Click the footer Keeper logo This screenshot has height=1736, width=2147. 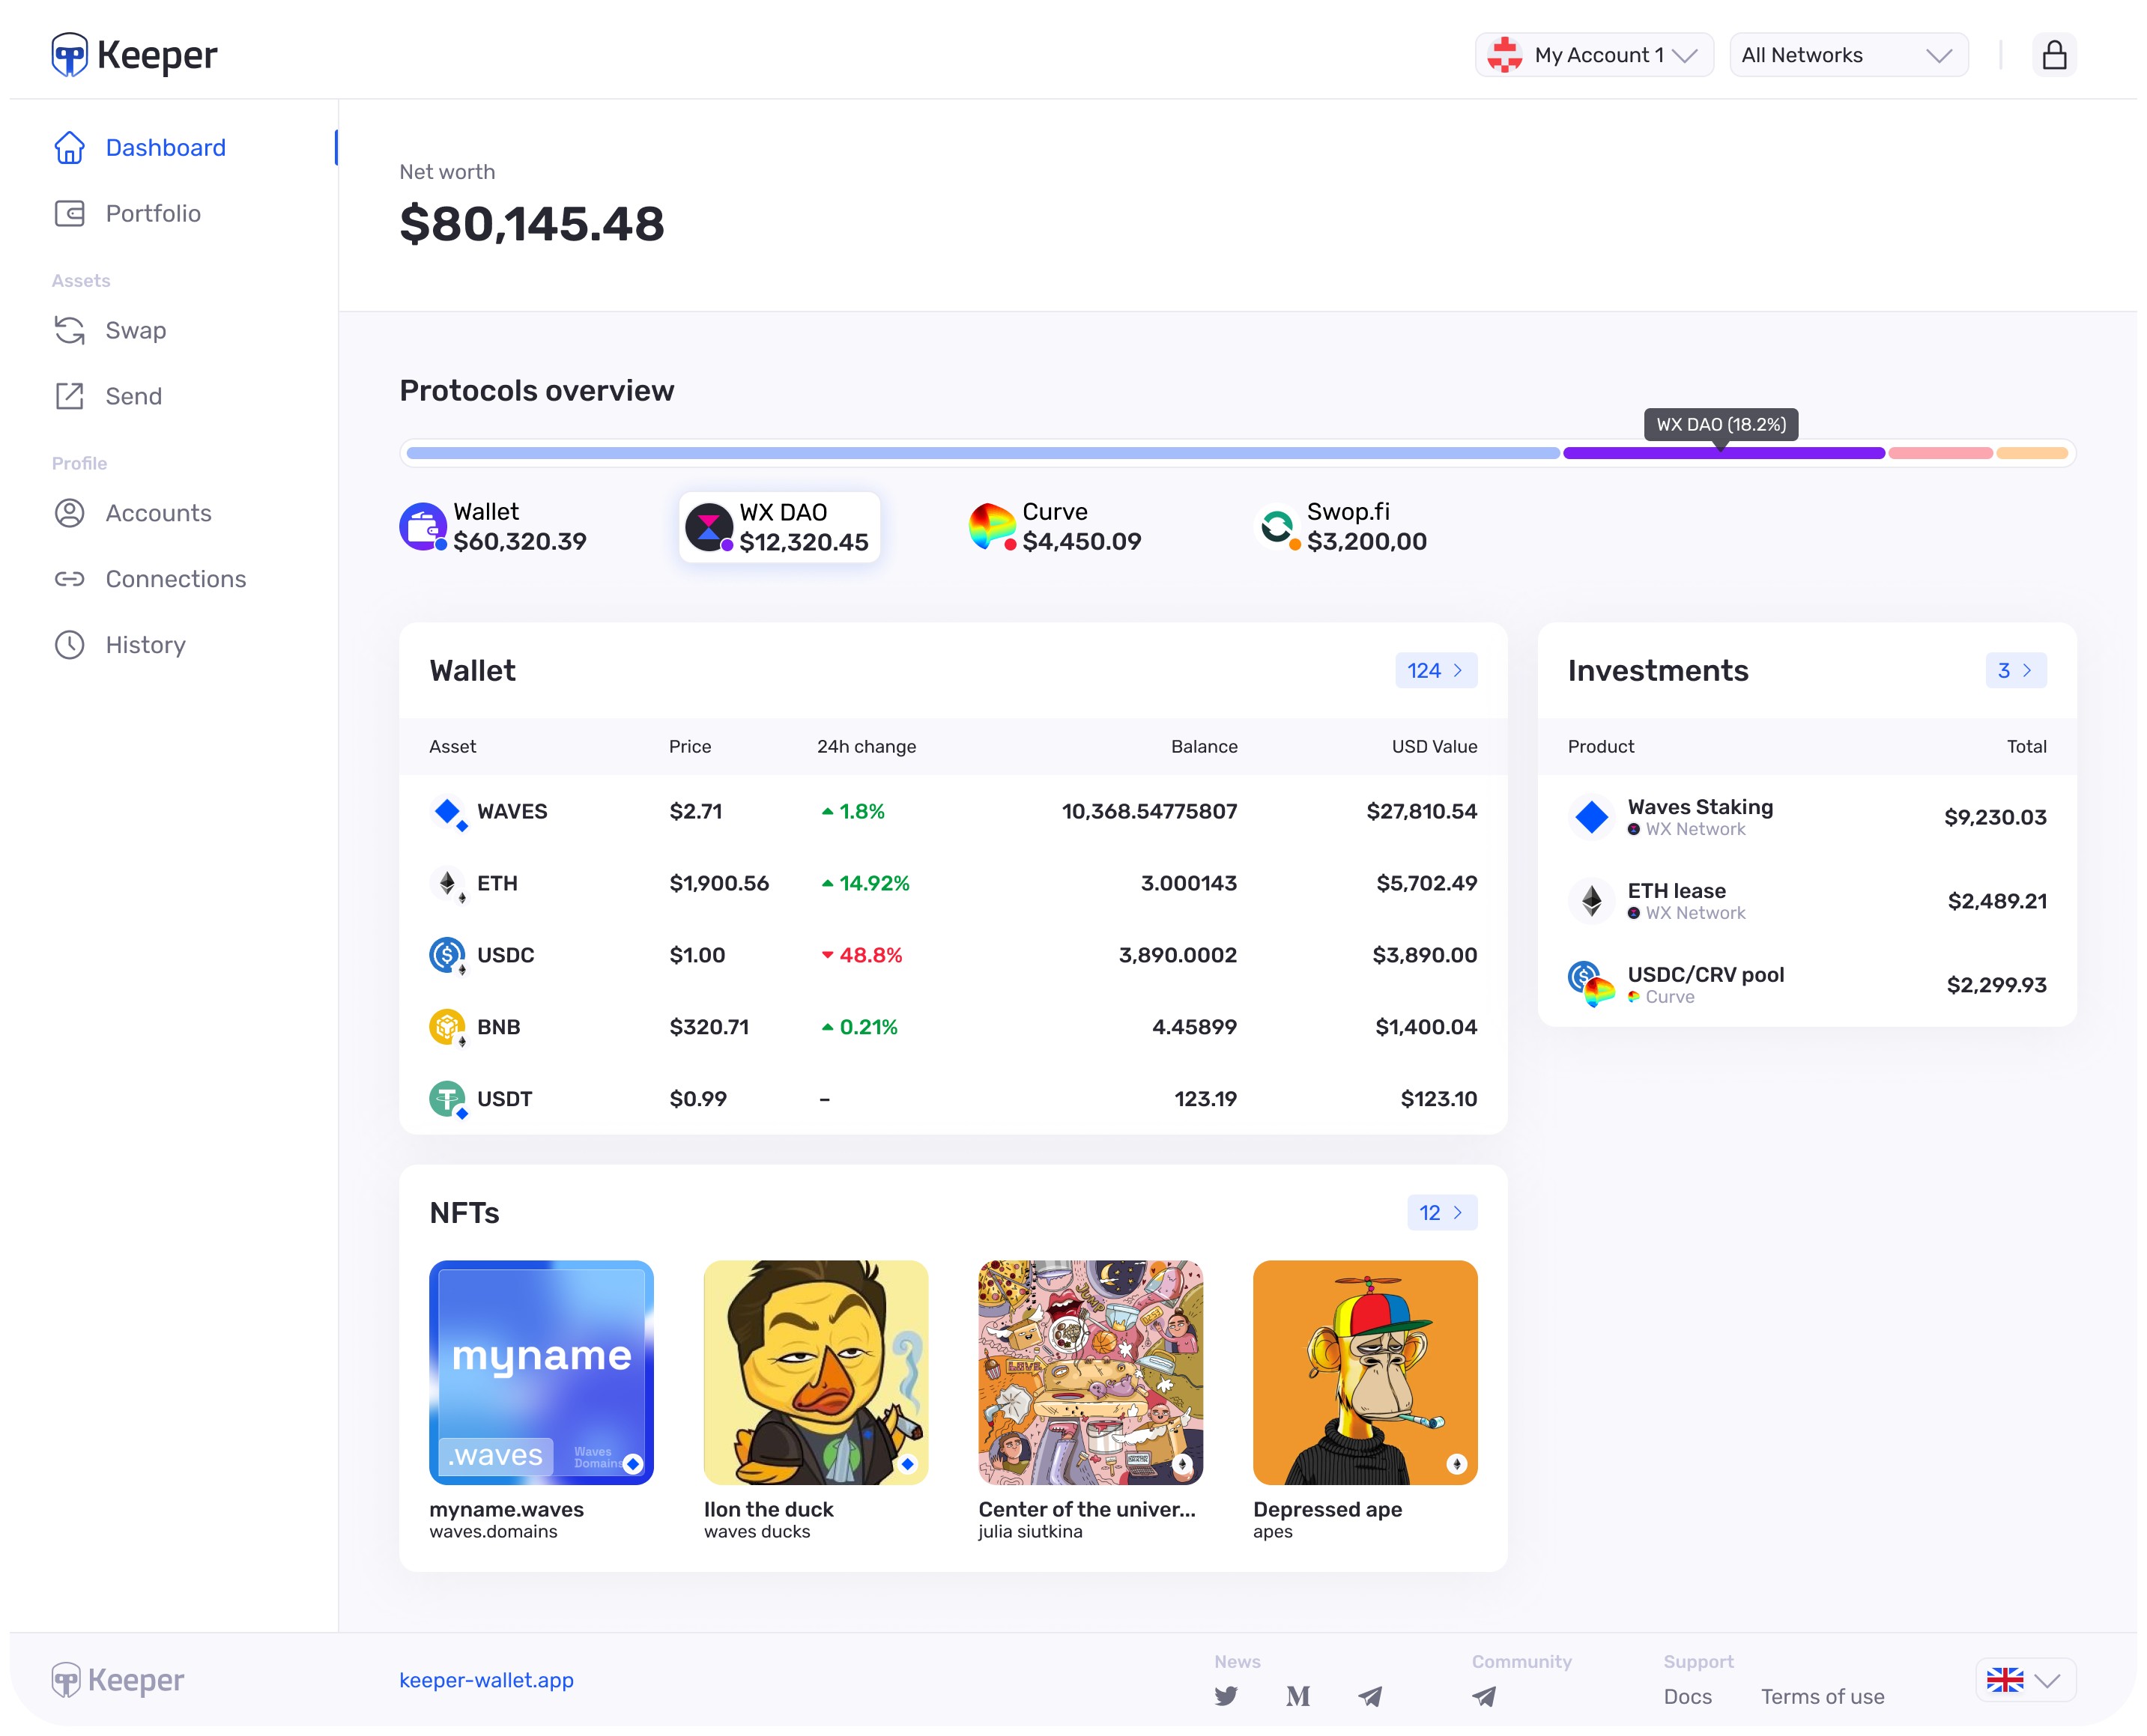click(118, 1680)
